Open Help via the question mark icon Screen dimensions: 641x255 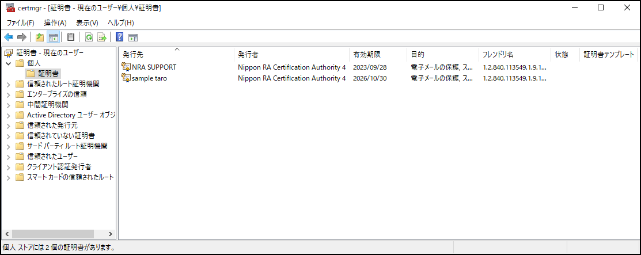(x=119, y=37)
